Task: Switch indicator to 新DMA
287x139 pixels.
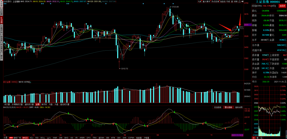Action: tap(102, 137)
